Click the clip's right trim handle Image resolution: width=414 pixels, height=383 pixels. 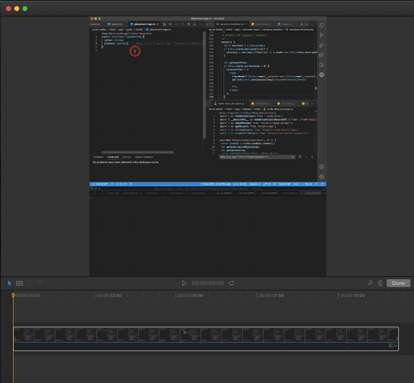pyautogui.click(x=397, y=339)
